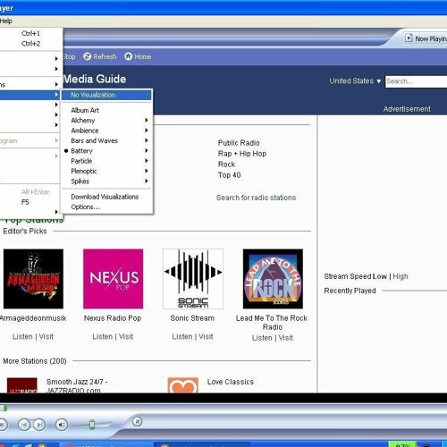Click the Media Guide title
Image resolution: width=447 pixels, height=447 pixels.
pyautogui.click(x=95, y=79)
